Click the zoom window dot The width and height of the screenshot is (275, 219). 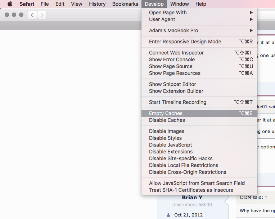tap(21, 15)
